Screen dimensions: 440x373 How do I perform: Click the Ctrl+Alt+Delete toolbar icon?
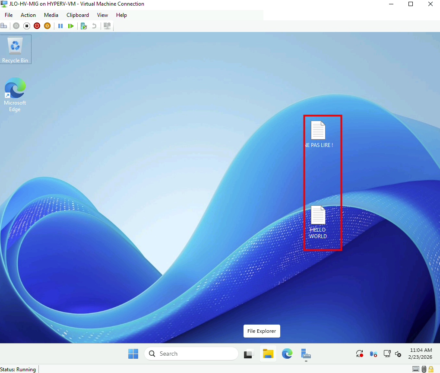point(3,26)
